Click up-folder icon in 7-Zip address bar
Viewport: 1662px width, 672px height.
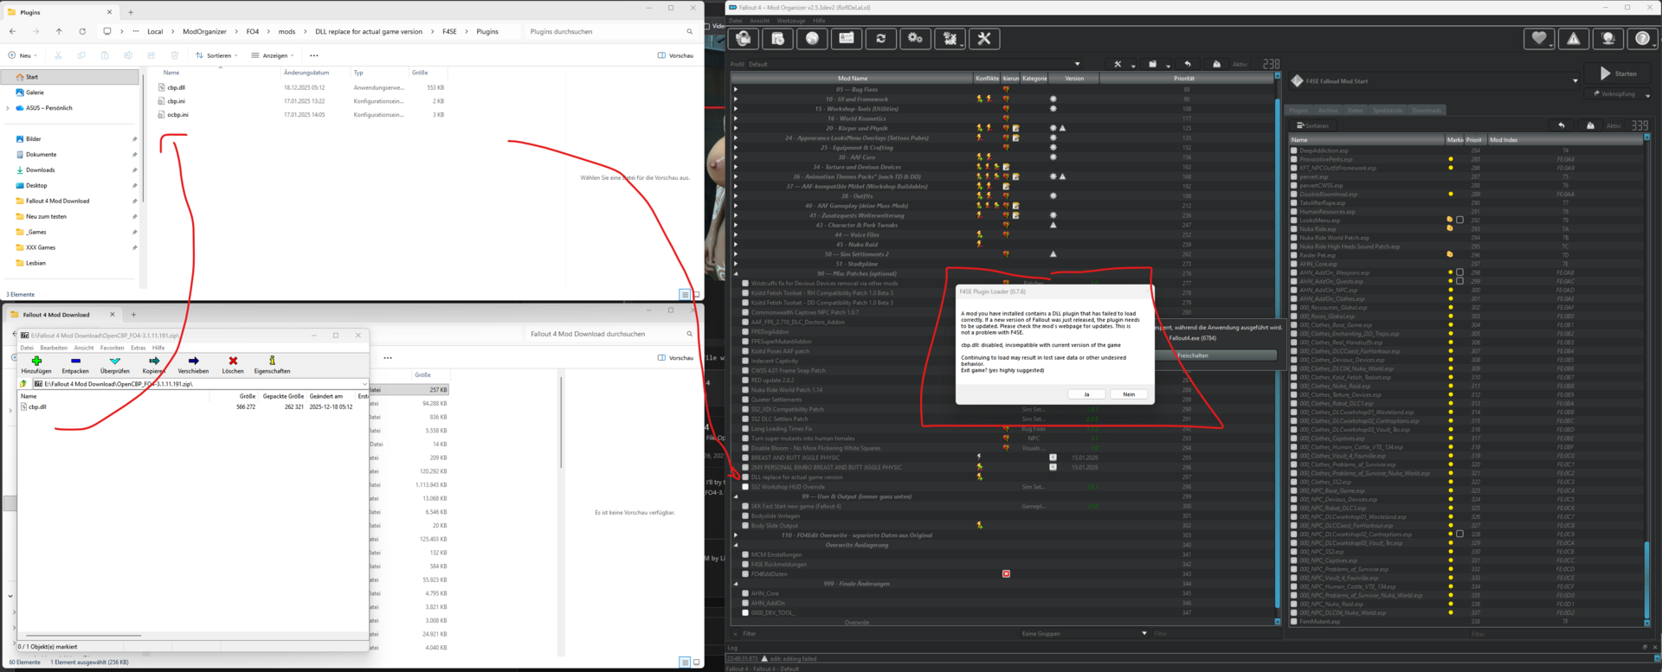coord(23,384)
